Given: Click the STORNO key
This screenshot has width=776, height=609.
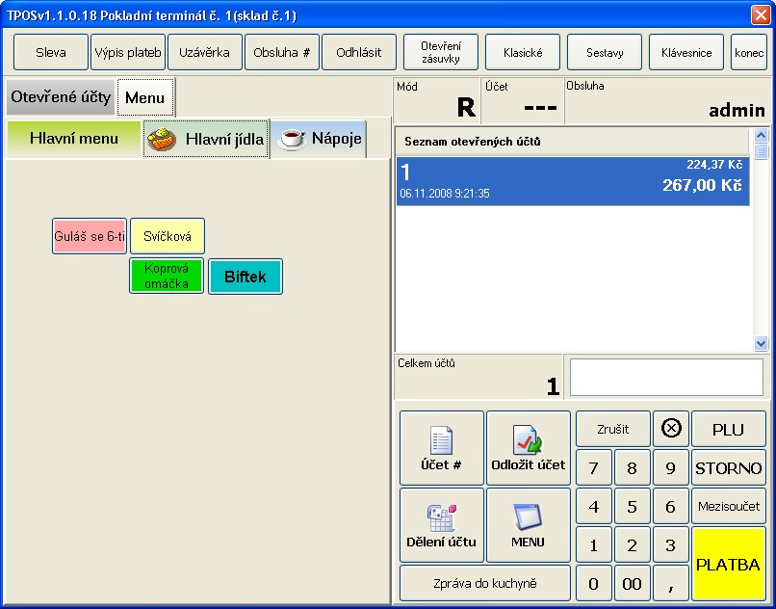Looking at the screenshot, I should [x=729, y=467].
